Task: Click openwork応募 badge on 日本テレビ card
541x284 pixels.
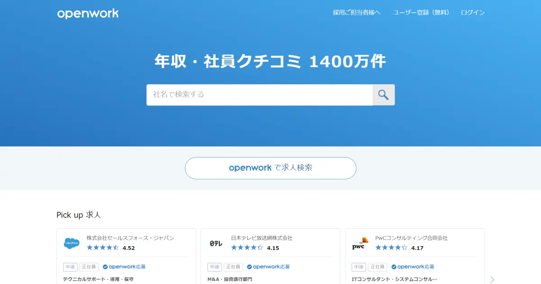Action: coord(269,267)
